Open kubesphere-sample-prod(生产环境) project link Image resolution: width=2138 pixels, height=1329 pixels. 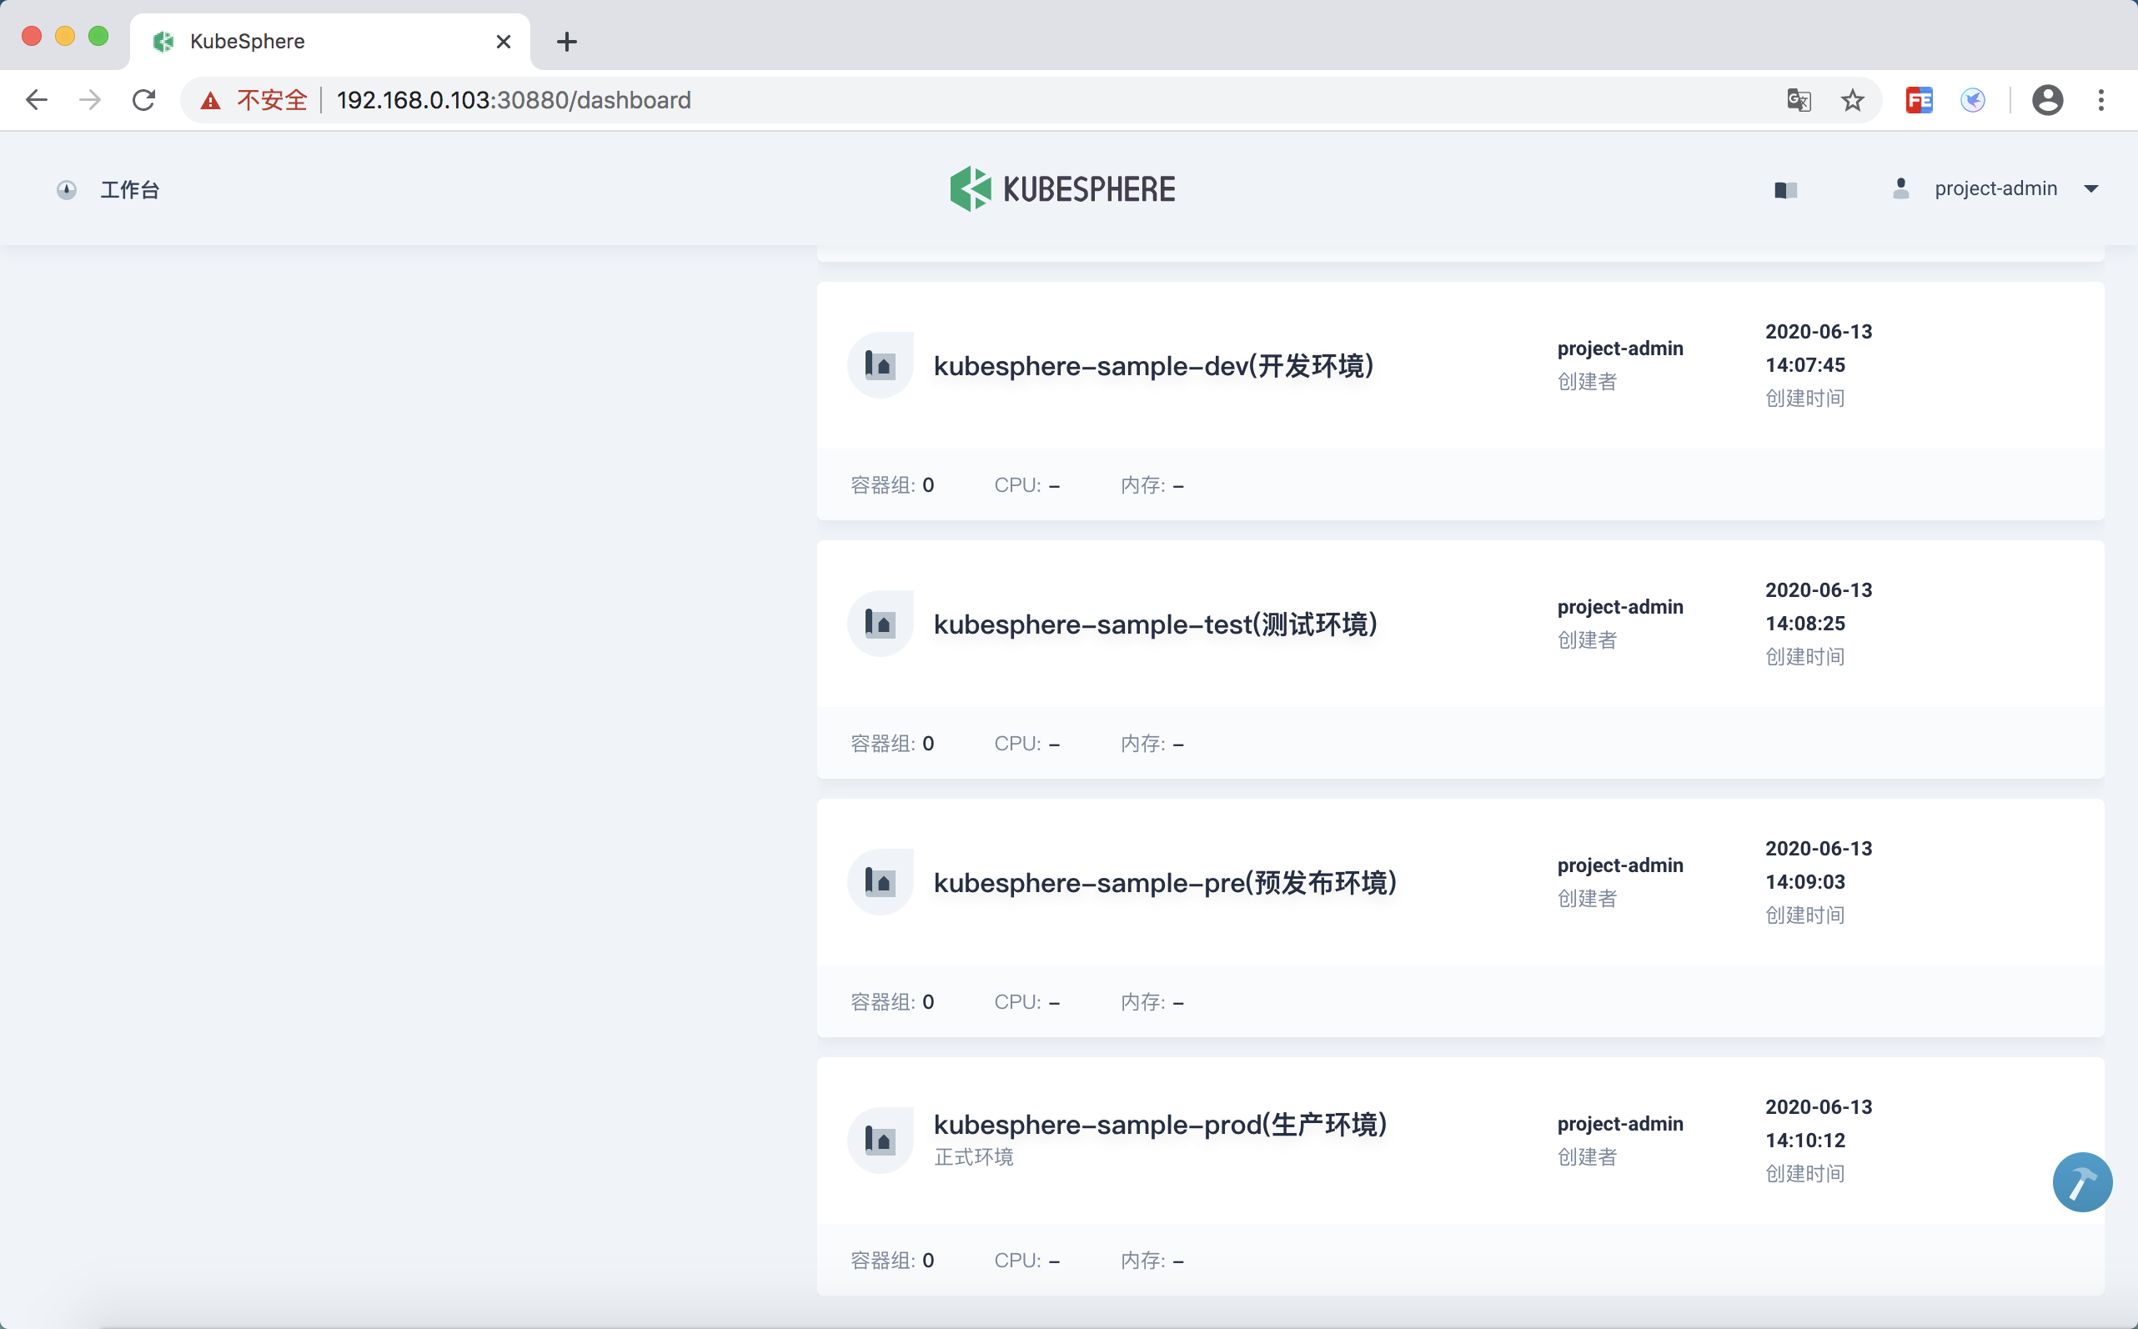[1160, 1124]
